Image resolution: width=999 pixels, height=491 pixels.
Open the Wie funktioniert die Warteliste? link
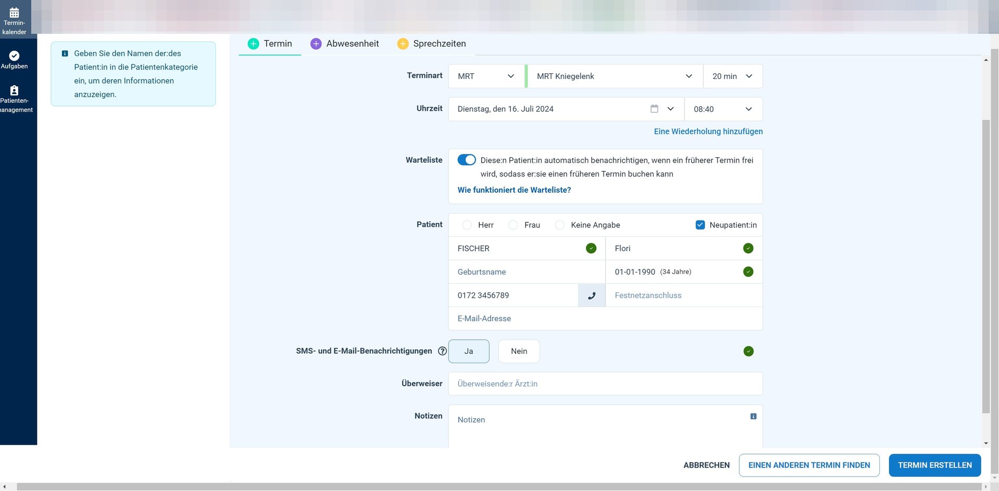point(514,190)
